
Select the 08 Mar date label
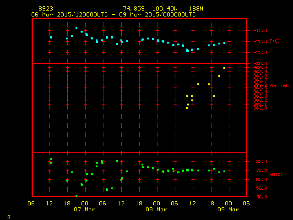coord(156,209)
